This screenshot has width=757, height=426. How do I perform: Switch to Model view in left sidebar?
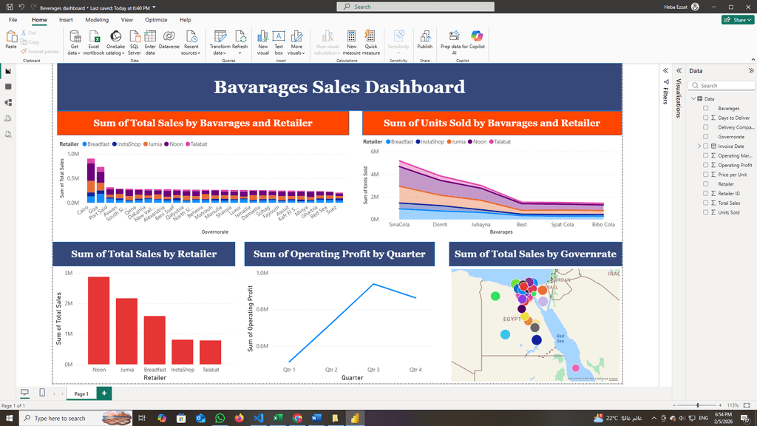pyautogui.click(x=9, y=103)
